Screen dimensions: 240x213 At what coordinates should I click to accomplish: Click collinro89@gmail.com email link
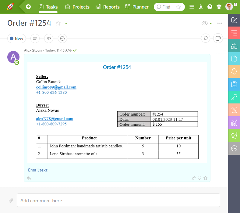56,87
